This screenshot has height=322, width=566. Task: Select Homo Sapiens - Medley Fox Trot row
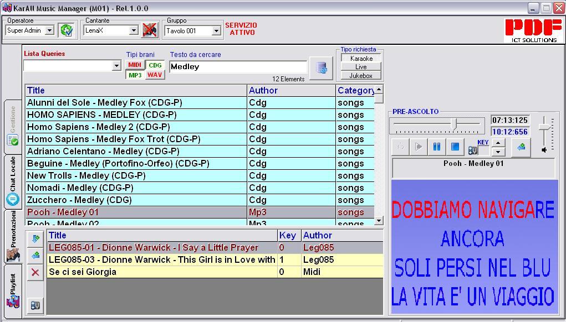pyautogui.click(x=200, y=139)
